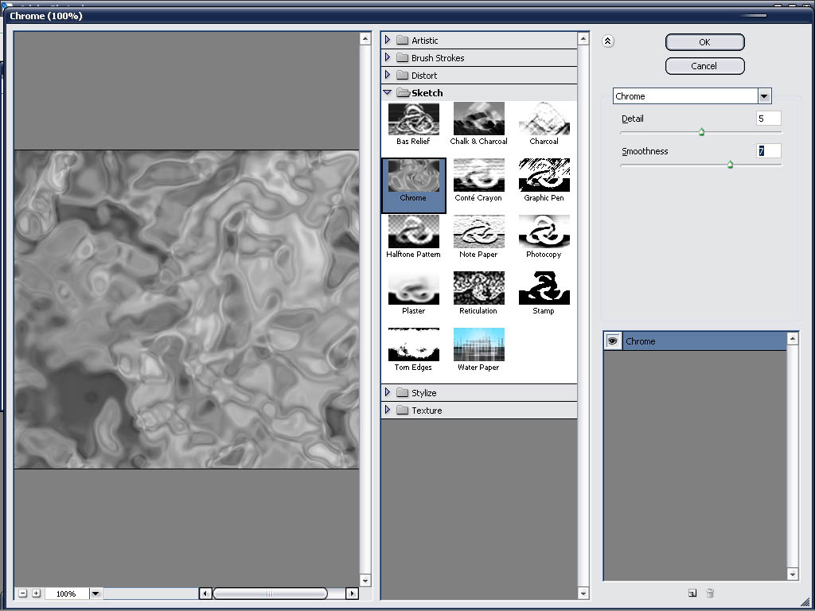815x611 pixels.
Task: Expand the Artistic filter folder
Action: tap(388, 40)
